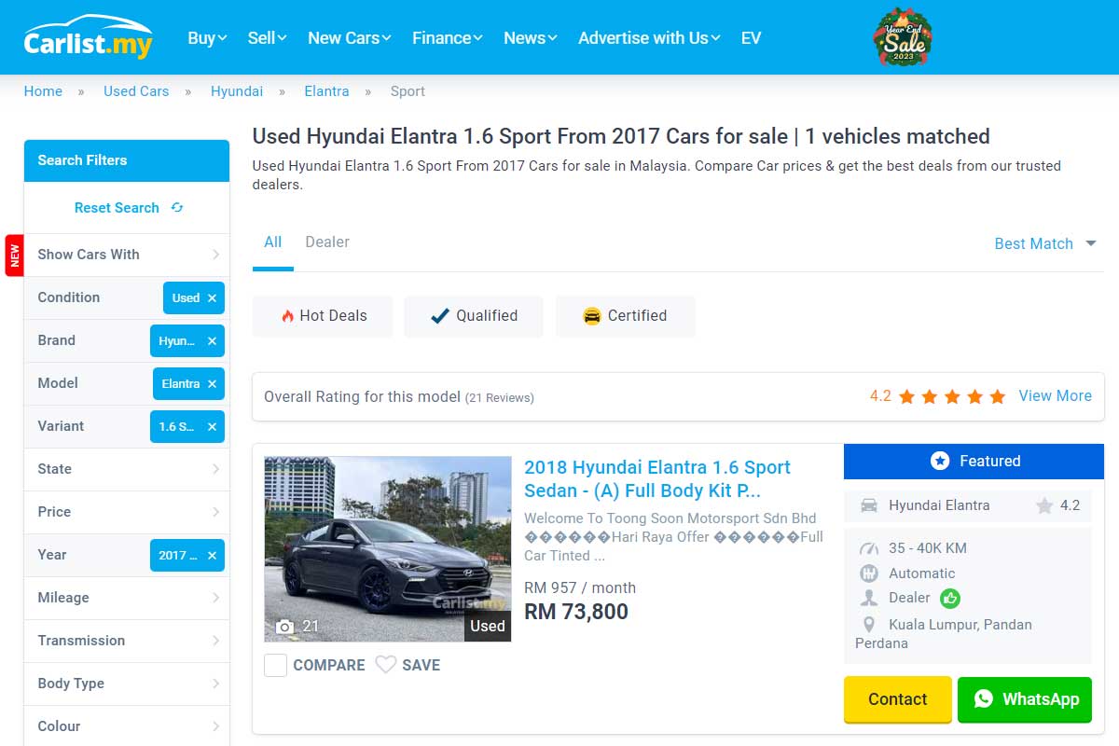This screenshot has height=746, width=1119.
Task: Click the reset search refresh icon
Action: tap(177, 208)
